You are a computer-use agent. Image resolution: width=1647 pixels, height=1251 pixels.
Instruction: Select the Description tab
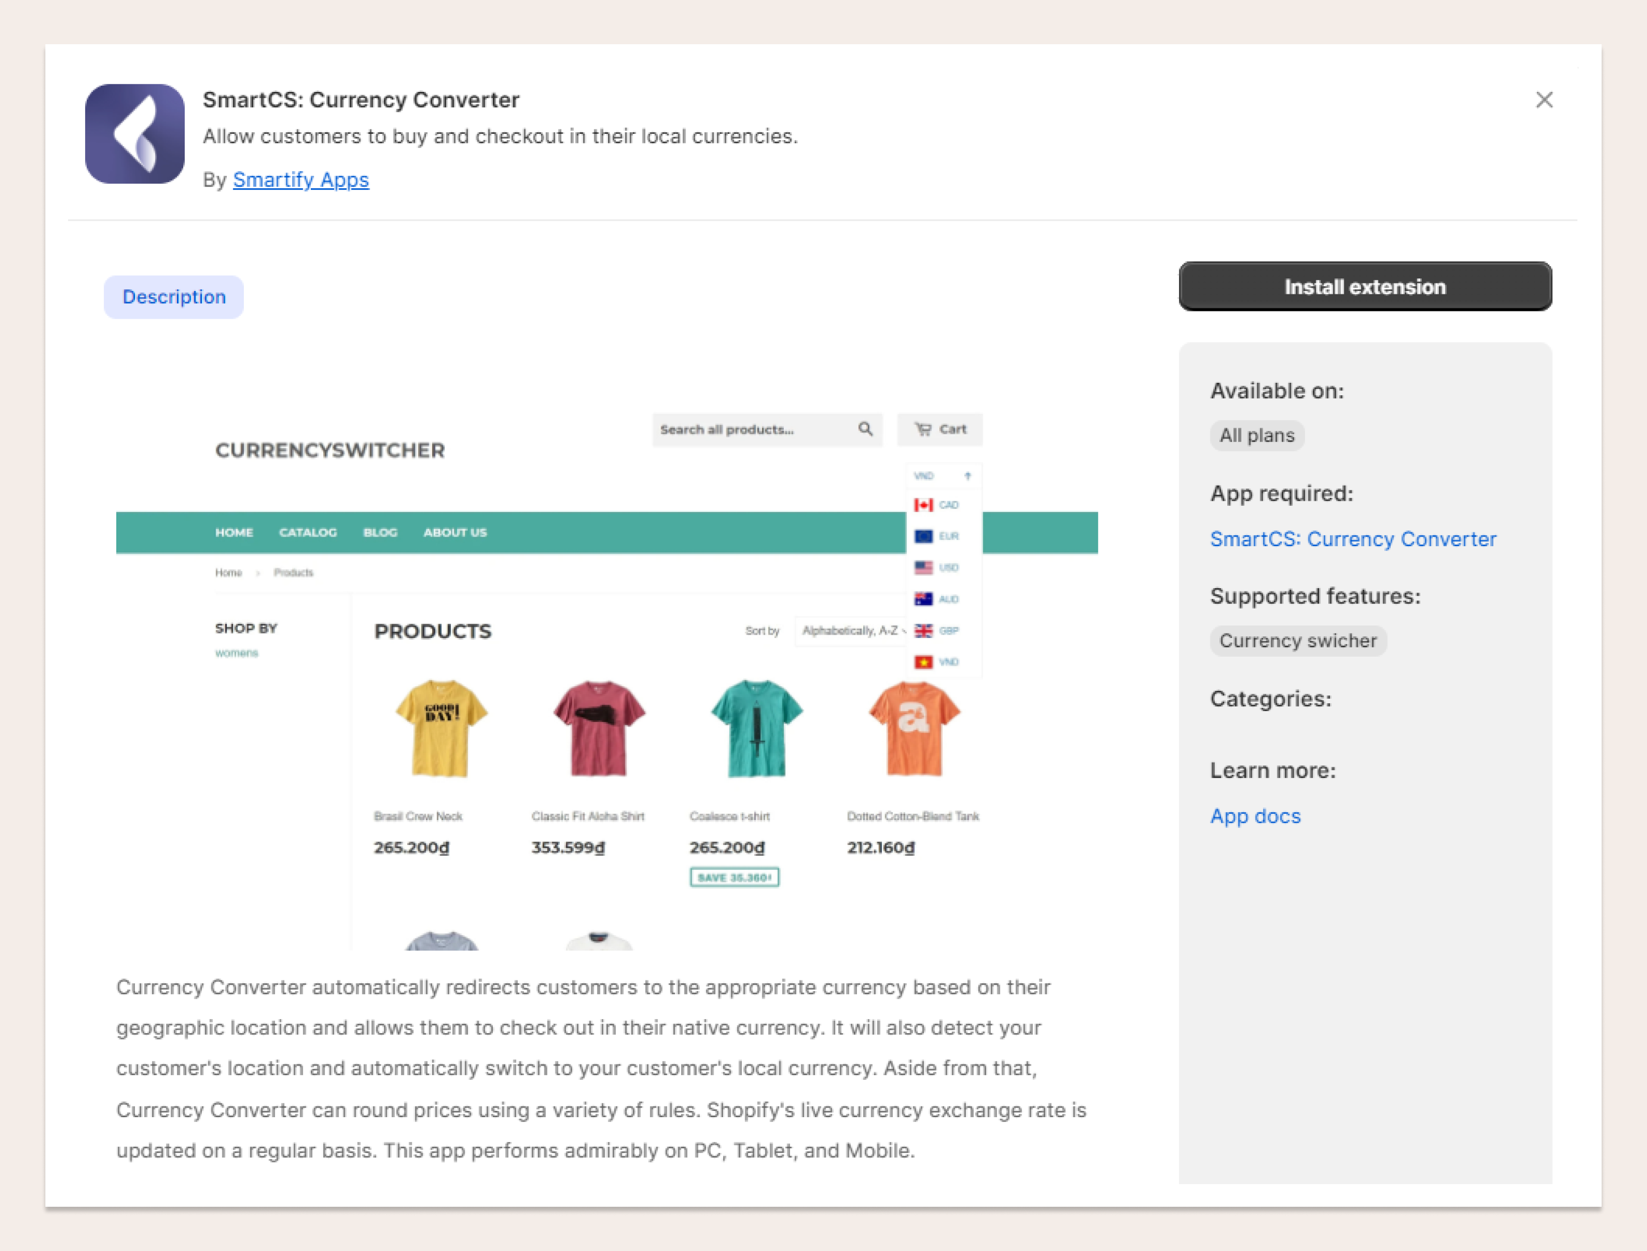click(x=174, y=297)
